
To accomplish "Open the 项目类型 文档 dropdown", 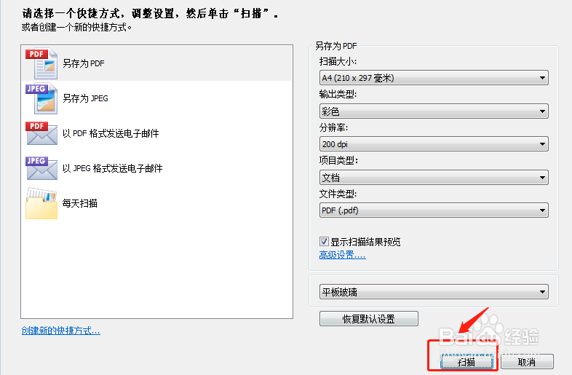I will (434, 178).
